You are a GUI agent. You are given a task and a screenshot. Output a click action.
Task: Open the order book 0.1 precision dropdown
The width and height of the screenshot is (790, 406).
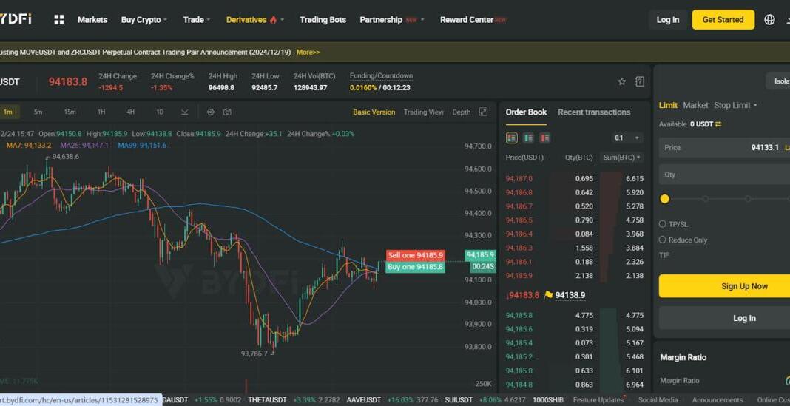[627, 138]
